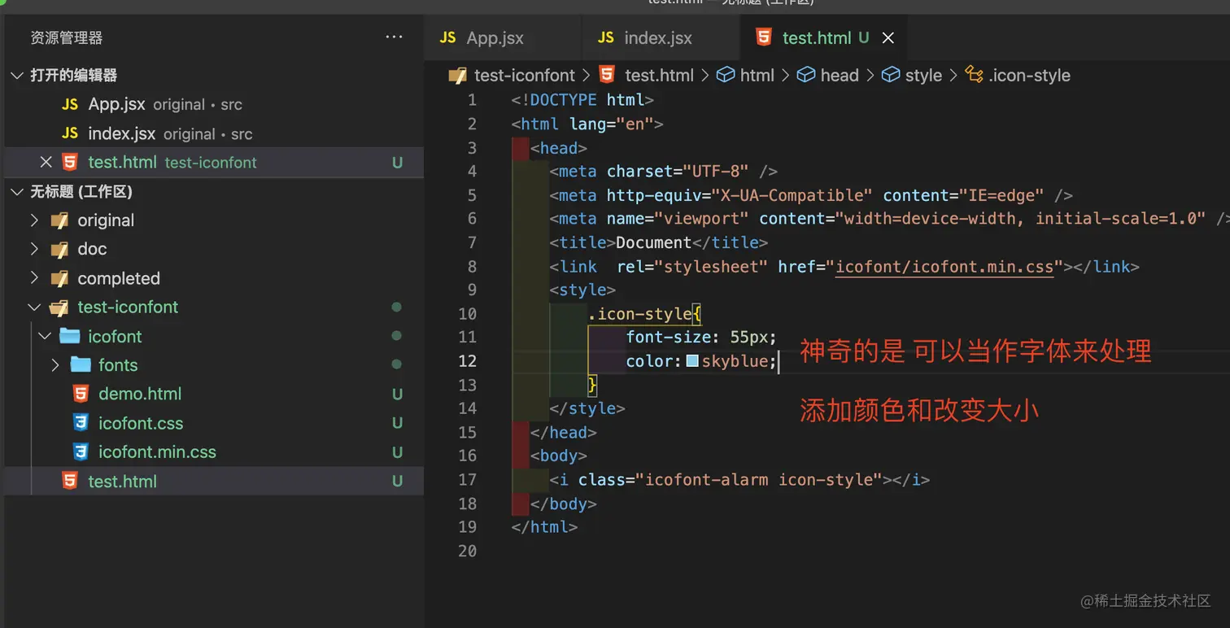Image resolution: width=1230 pixels, height=628 pixels.
Task: Click the HTML5 icon of test.html under test-iconfont folder
Action: click(x=70, y=481)
